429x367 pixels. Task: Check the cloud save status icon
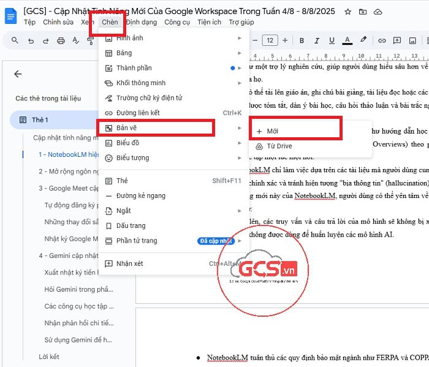(378, 12)
